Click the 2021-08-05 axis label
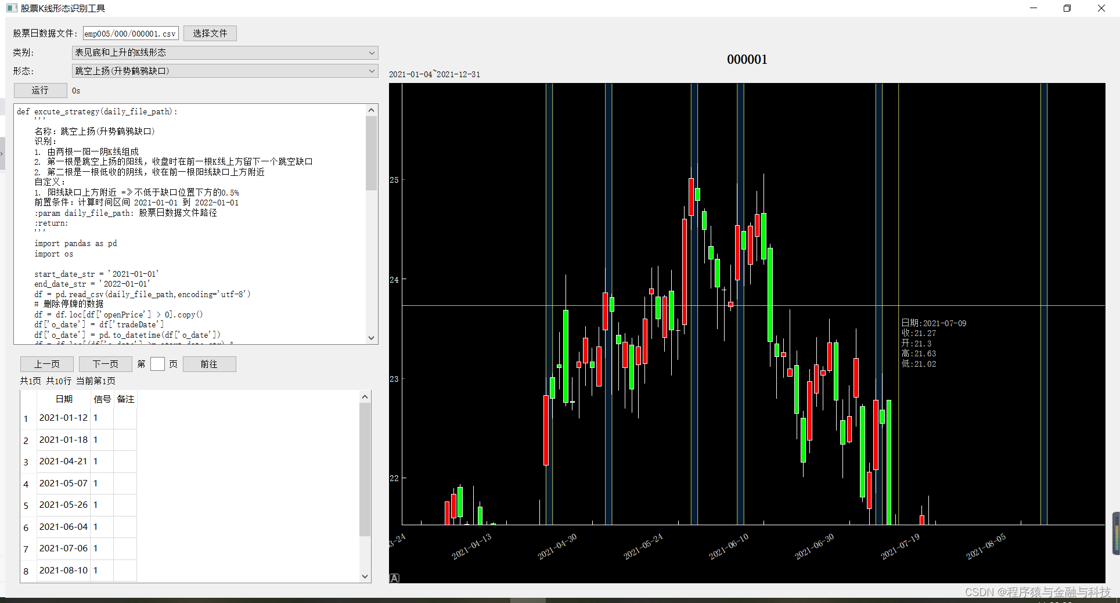This screenshot has height=603, width=1120. (986, 546)
